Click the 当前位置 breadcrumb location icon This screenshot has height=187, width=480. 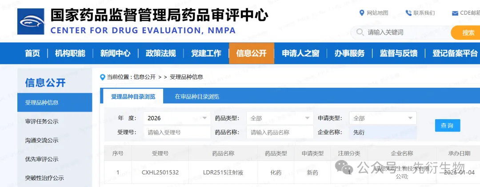(103, 77)
